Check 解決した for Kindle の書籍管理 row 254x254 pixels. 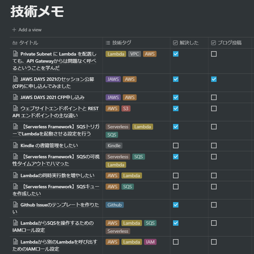(x=176, y=146)
